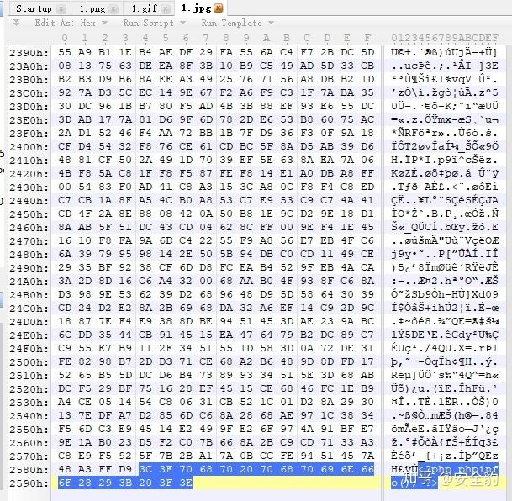The height and width of the screenshot is (501, 512).
Task: Click highlighted byte 3E in row 2590h
Action: coord(186,483)
